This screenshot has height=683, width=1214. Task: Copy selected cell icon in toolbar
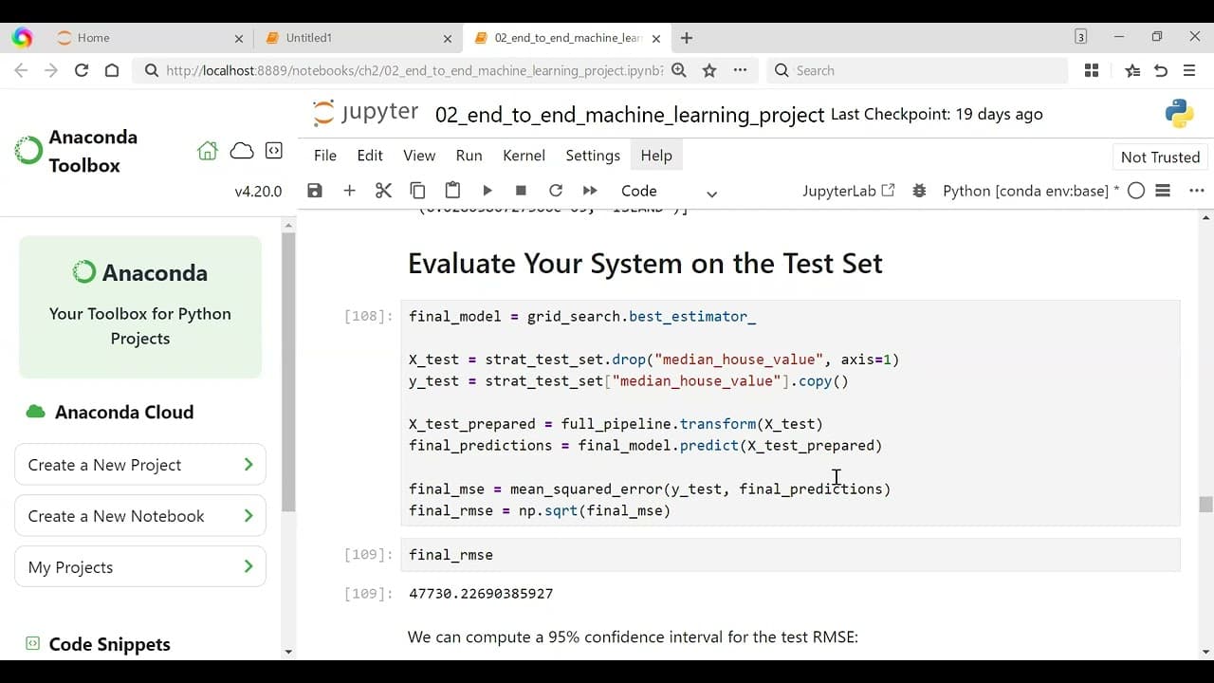point(417,191)
